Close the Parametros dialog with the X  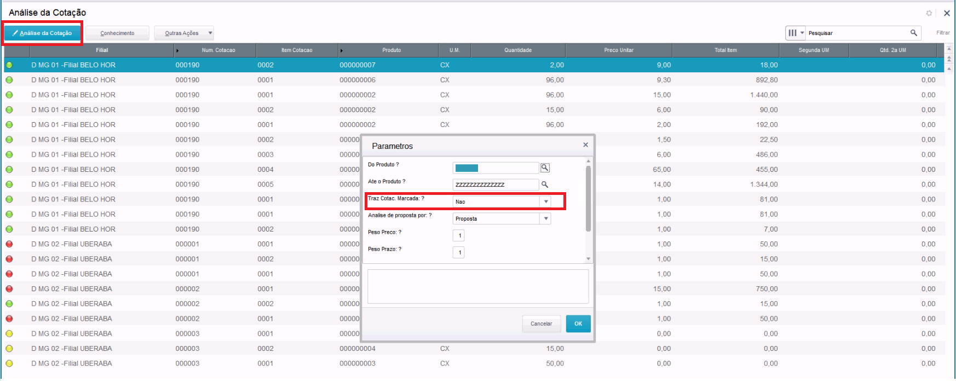(x=585, y=145)
